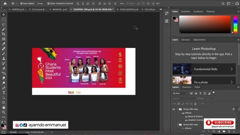This screenshot has width=240, height=135.
Task: Select the Horizontal Type tool
Action: coord(4,93)
